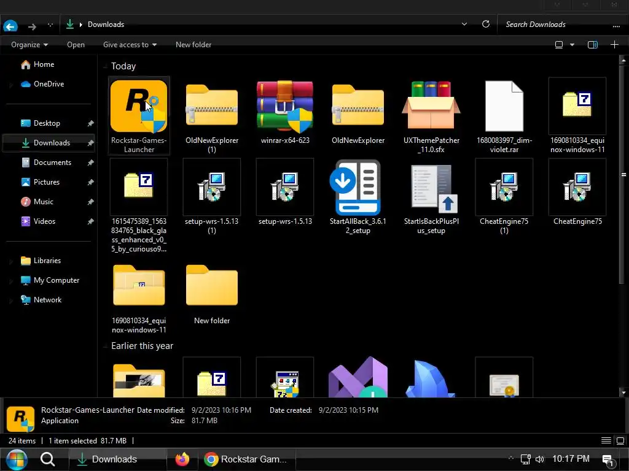
Task: Click the Downloads address bar path
Action: tap(106, 25)
